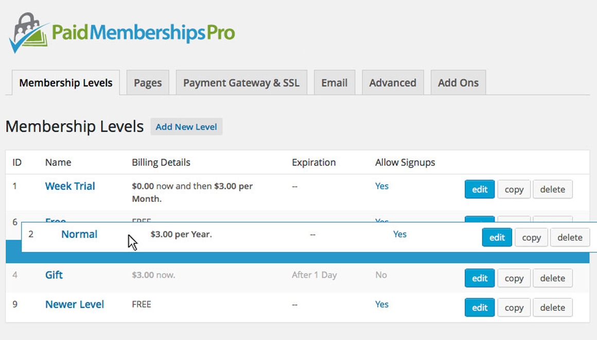Delete the Week Trial level

pyautogui.click(x=552, y=190)
